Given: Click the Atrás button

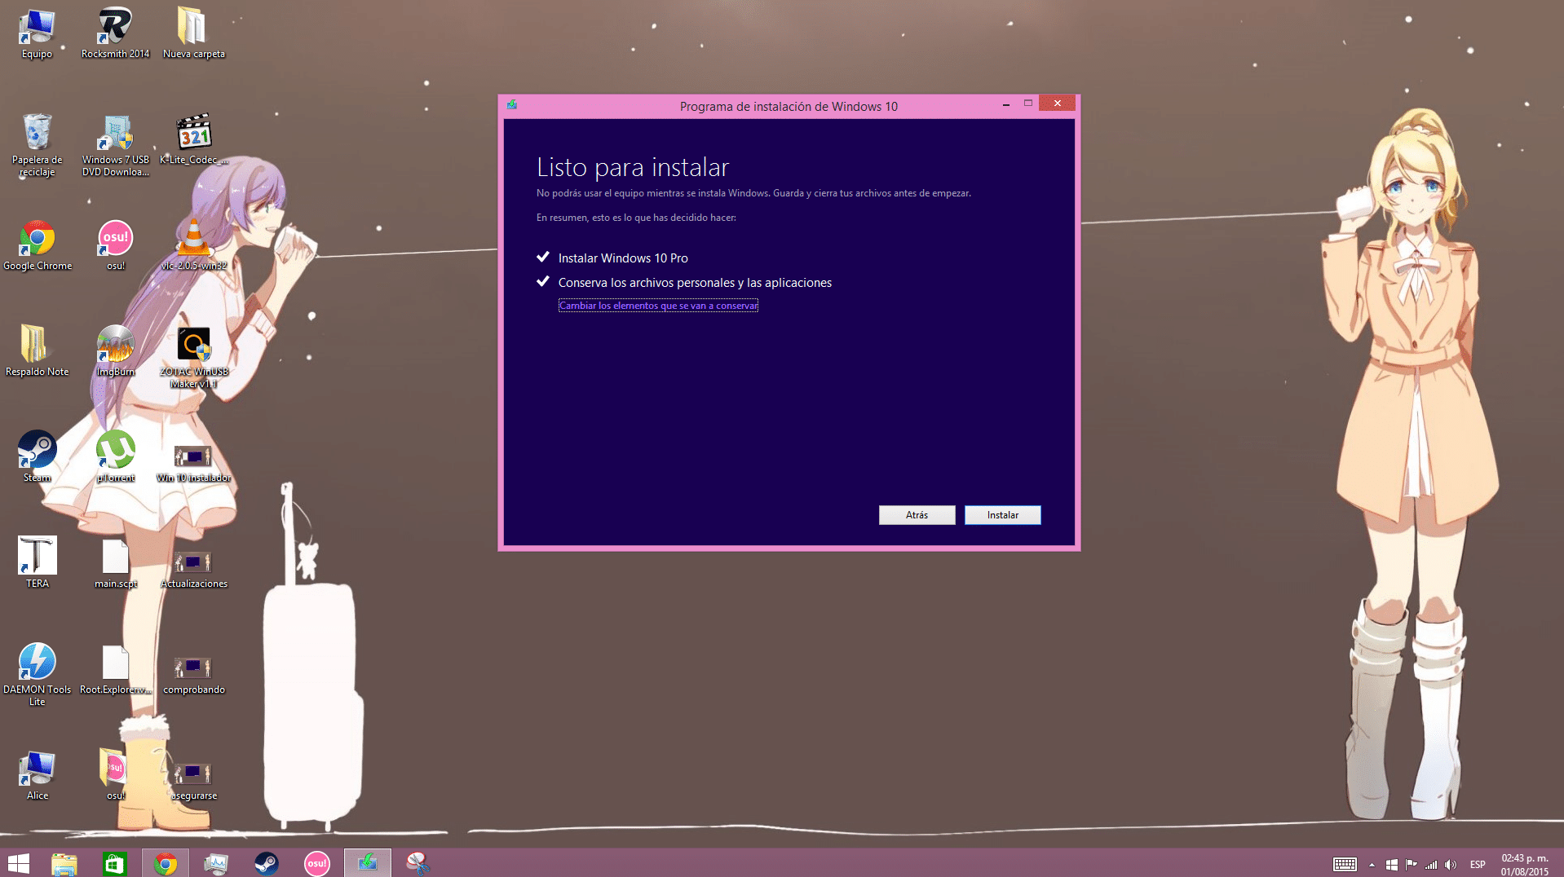Looking at the screenshot, I should coord(917,515).
